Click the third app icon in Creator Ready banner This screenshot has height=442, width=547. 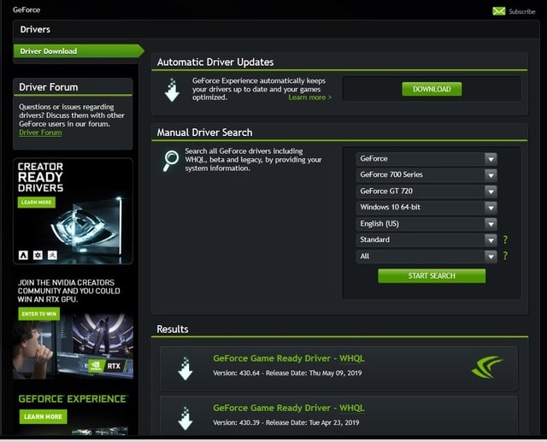pos(52,256)
